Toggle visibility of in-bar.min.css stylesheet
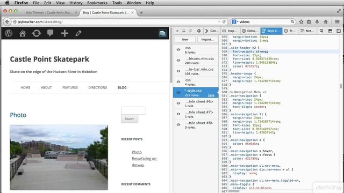The width and height of the screenshot is (344, 193). (x=178, y=71)
